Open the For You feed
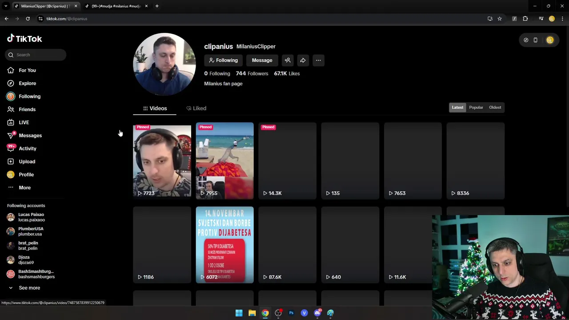 click(x=27, y=70)
